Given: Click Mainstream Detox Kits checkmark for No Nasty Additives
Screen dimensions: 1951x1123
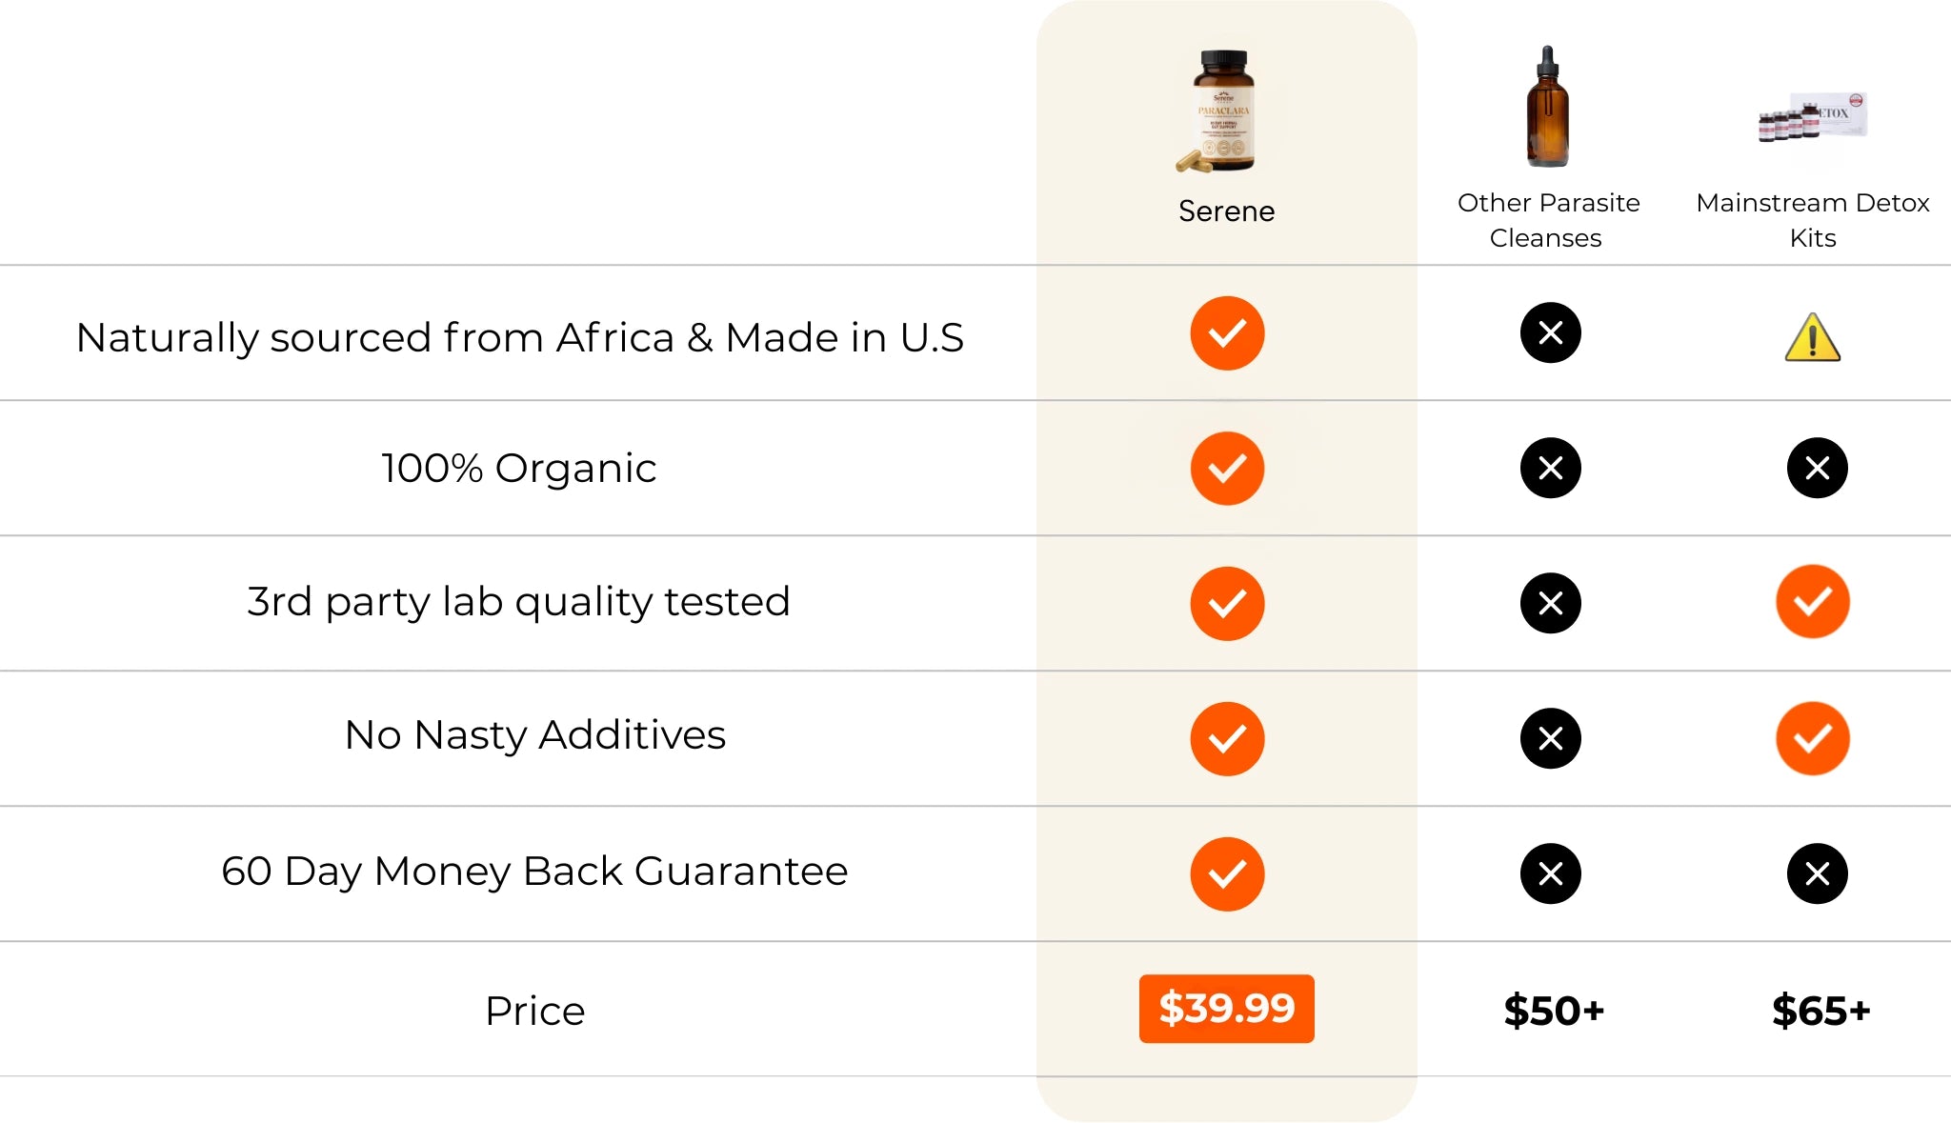Looking at the screenshot, I should [1812, 738].
